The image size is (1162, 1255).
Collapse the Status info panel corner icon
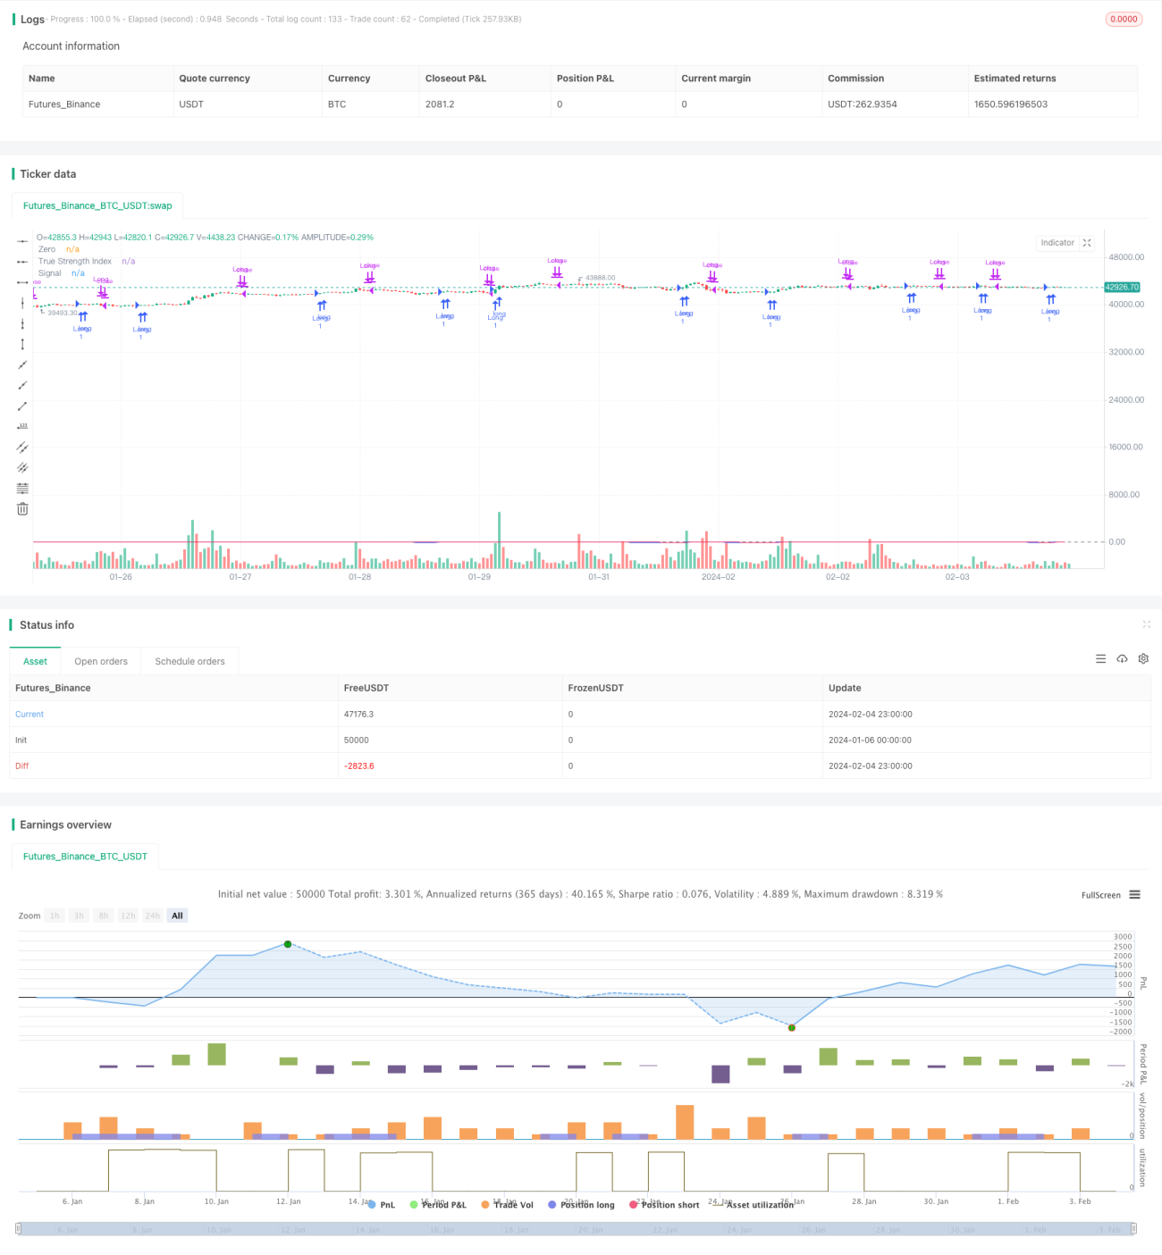pos(1146,624)
